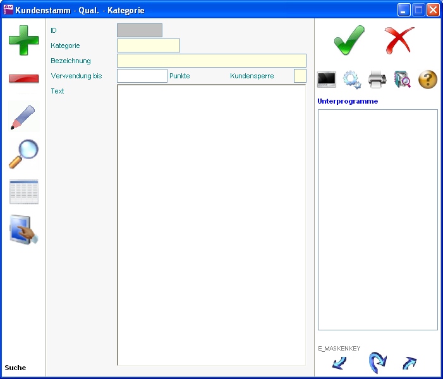The height and width of the screenshot is (379, 443).
Task: Click the printer icon
Action: point(377,80)
